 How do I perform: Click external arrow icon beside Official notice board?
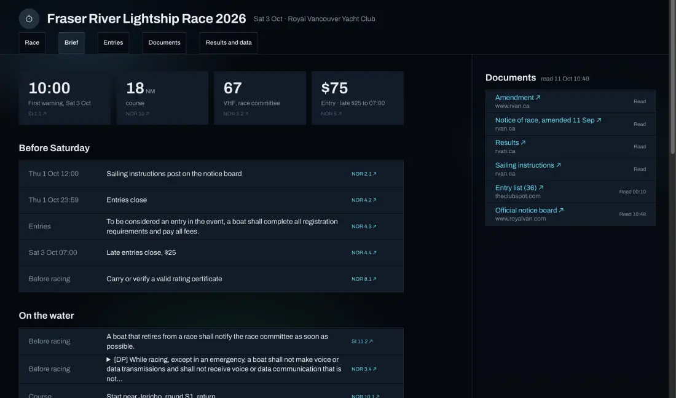[x=561, y=210]
